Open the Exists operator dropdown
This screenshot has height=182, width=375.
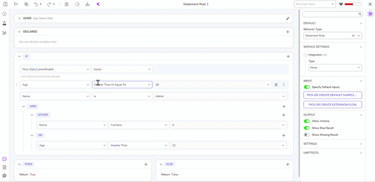(122, 70)
